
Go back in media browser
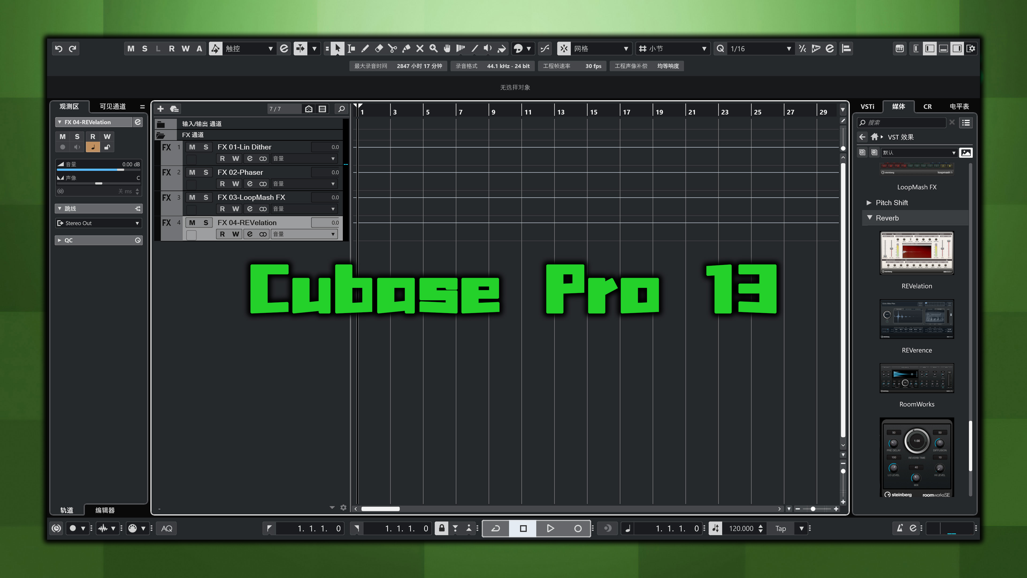[x=862, y=137]
